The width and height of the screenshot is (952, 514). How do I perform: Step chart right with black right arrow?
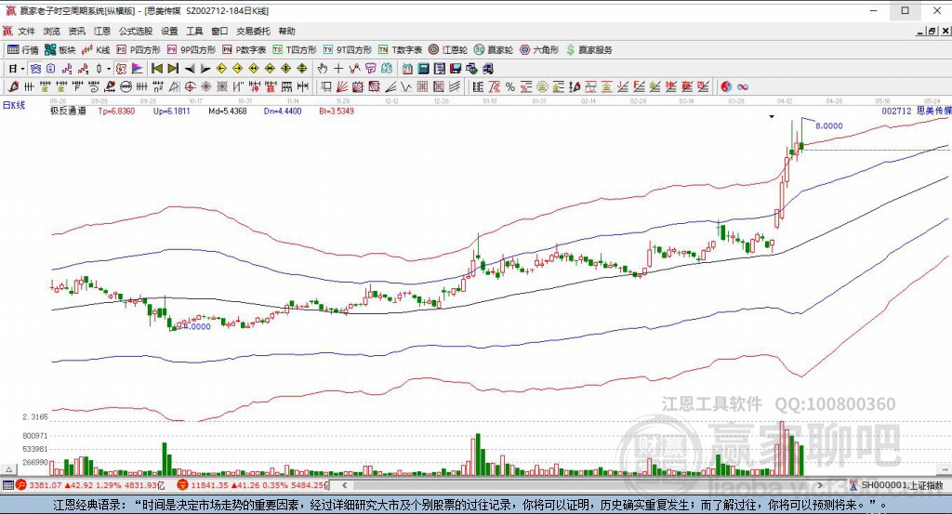pyautogui.click(x=205, y=69)
